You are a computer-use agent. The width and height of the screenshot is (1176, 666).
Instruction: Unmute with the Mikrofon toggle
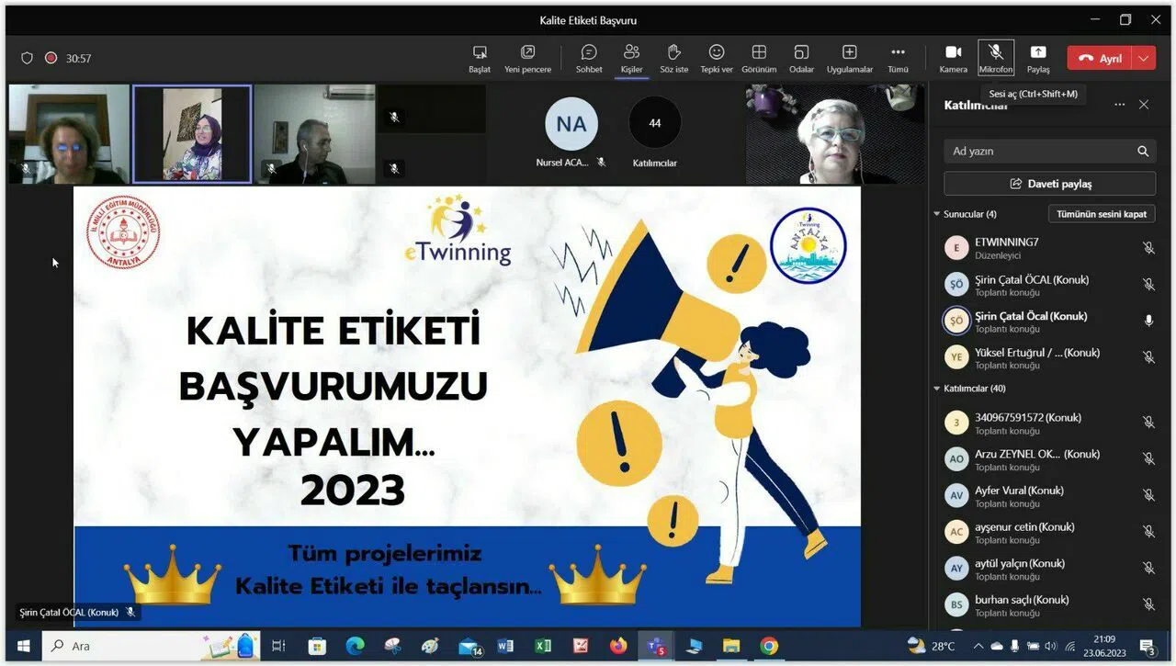(x=996, y=52)
